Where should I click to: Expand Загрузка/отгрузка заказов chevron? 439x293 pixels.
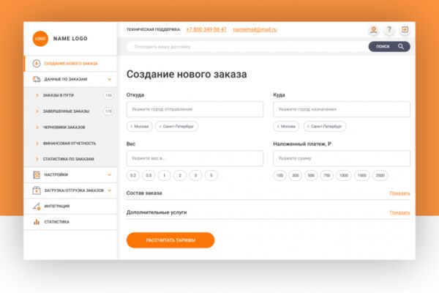(110, 190)
